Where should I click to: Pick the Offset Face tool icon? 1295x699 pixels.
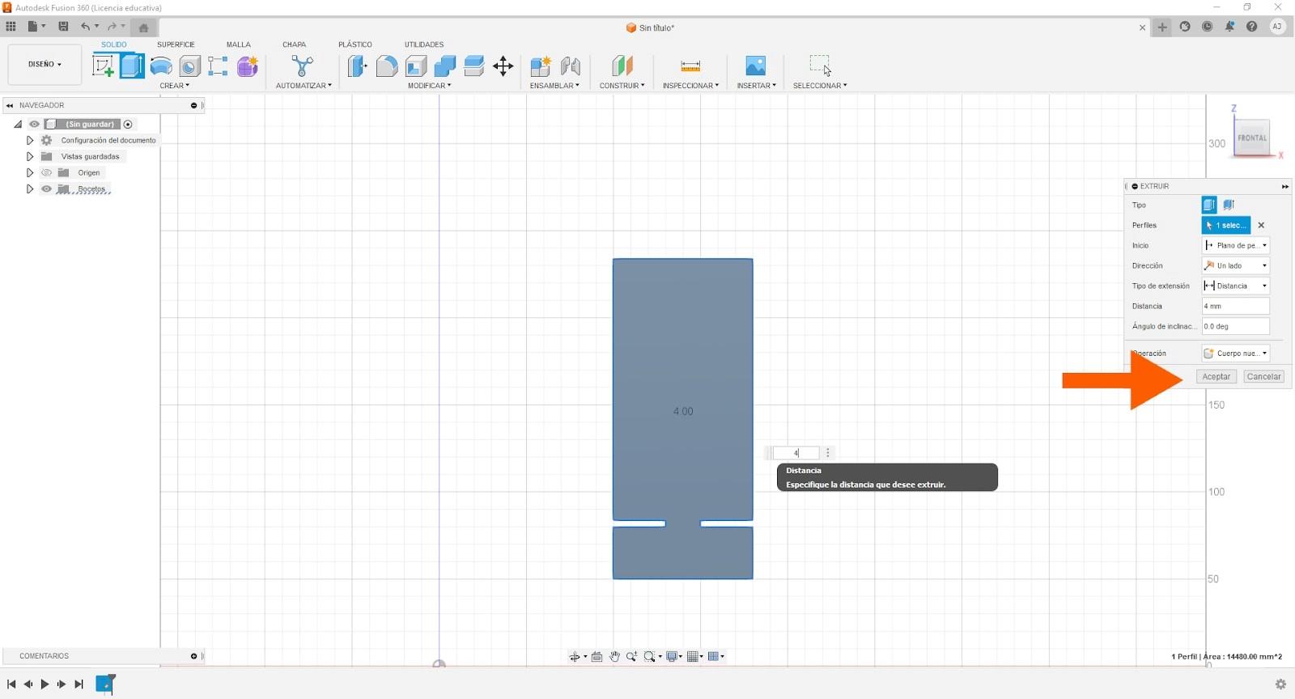474,66
